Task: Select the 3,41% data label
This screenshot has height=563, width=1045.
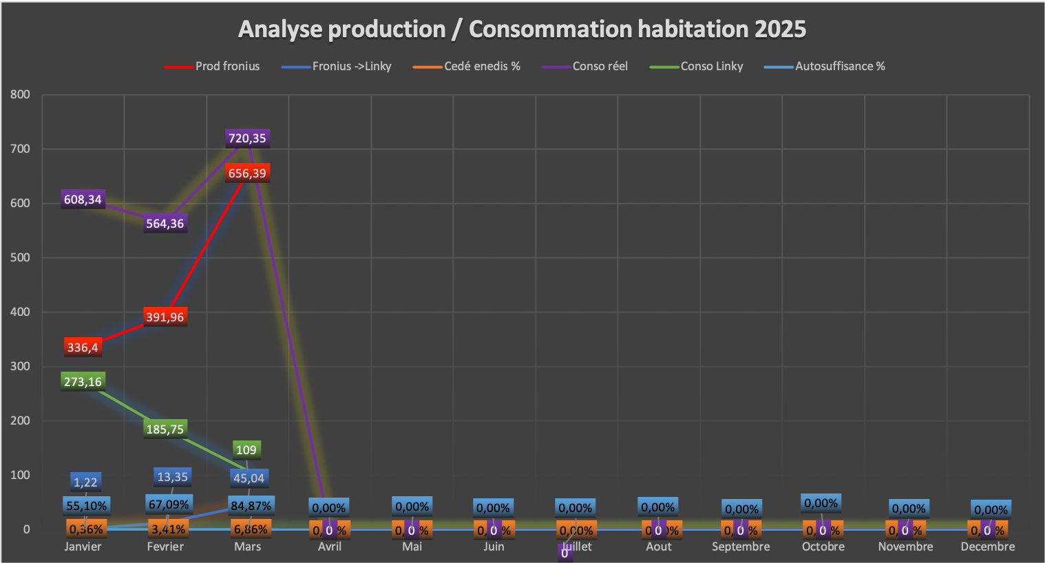Action: coord(169,529)
